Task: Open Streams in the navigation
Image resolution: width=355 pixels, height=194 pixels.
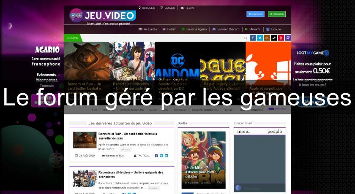Action: (x=253, y=30)
